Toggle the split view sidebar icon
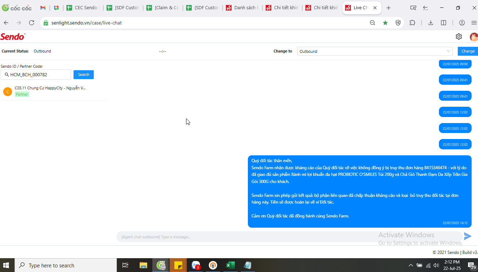This screenshot has height=272, width=478. pyautogui.click(x=444, y=23)
